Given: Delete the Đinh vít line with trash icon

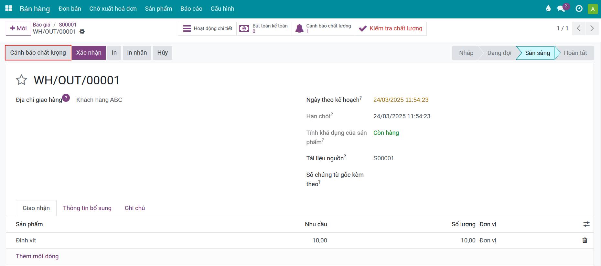Looking at the screenshot, I should [585, 240].
